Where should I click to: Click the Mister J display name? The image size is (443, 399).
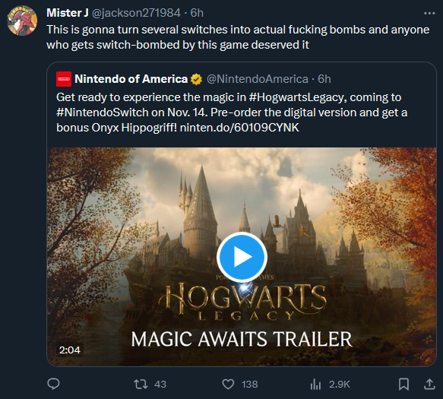point(68,13)
